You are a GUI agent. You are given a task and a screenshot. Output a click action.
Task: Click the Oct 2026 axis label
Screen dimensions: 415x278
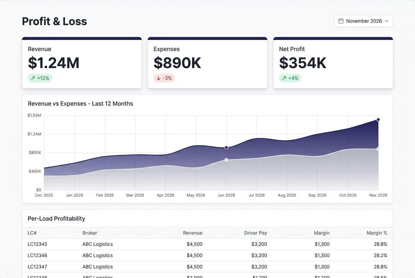348,195
